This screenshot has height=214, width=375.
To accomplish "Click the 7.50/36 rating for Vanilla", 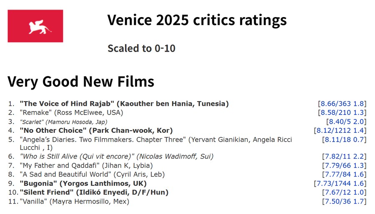I will (x=345, y=202).
